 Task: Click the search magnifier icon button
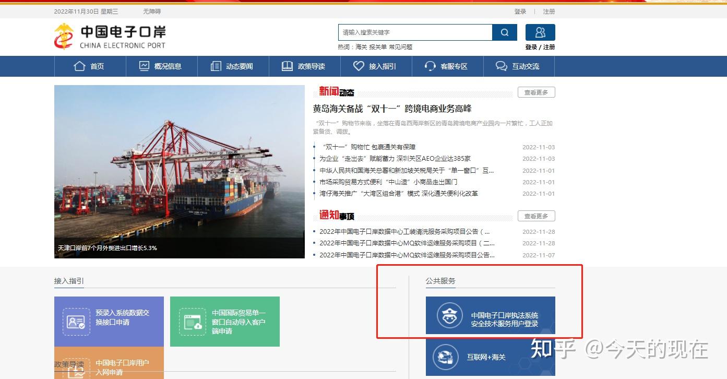tap(505, 32)
